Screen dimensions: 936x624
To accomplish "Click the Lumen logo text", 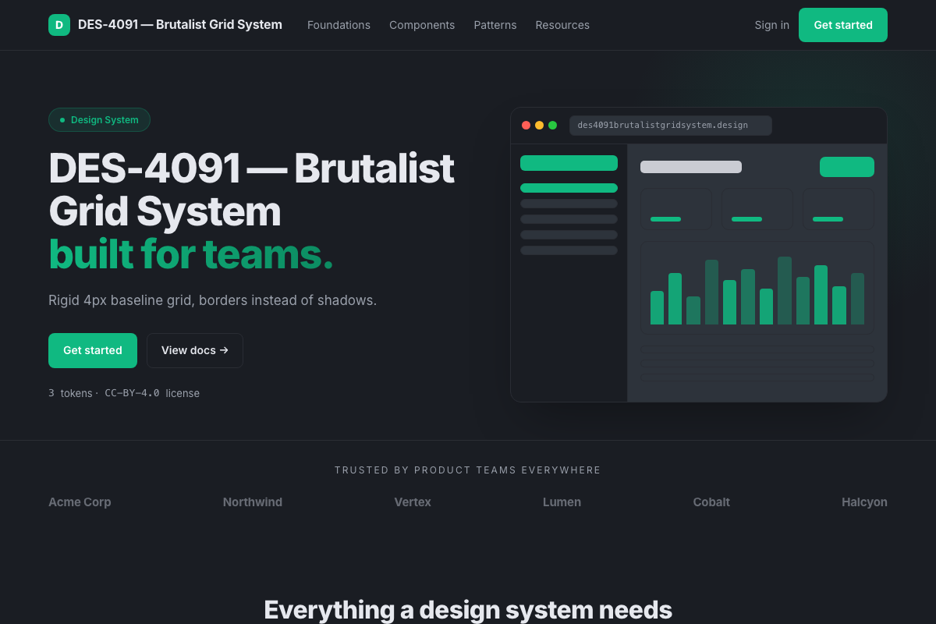I will (562, 502).
